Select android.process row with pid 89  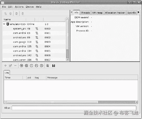(34, 37)
